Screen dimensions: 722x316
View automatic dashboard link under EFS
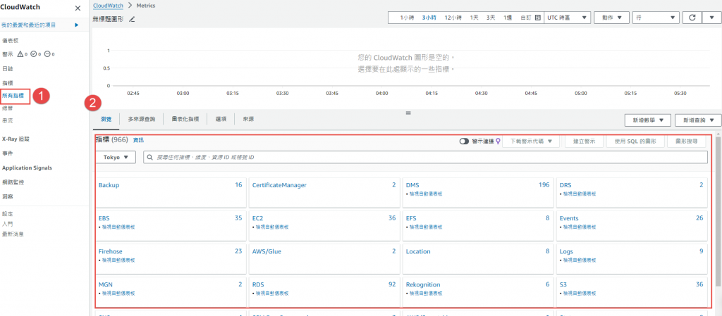[426, 227]
